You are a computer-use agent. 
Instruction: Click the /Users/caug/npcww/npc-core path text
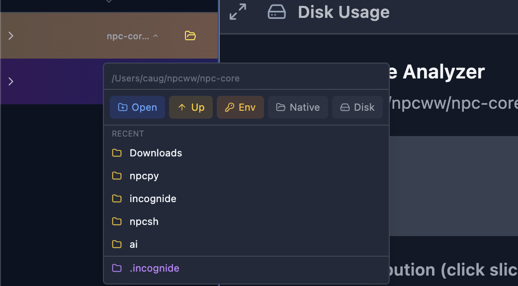(176, 78)
